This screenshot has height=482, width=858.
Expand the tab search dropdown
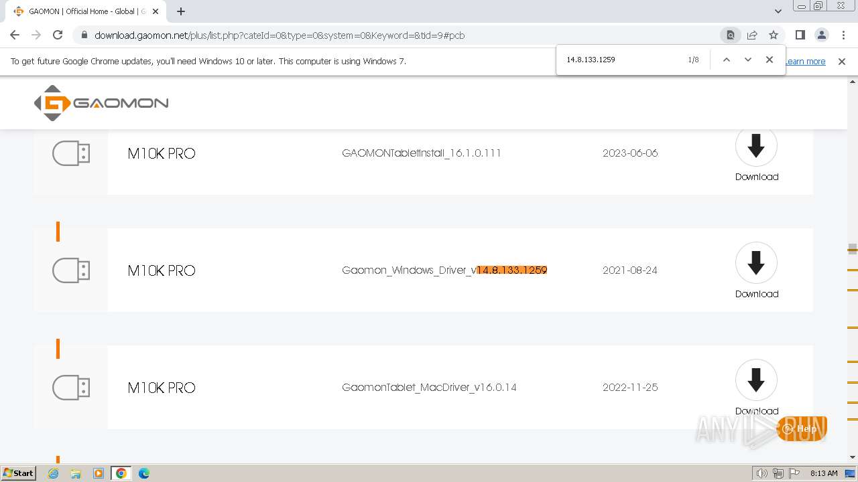coord(778,11)
